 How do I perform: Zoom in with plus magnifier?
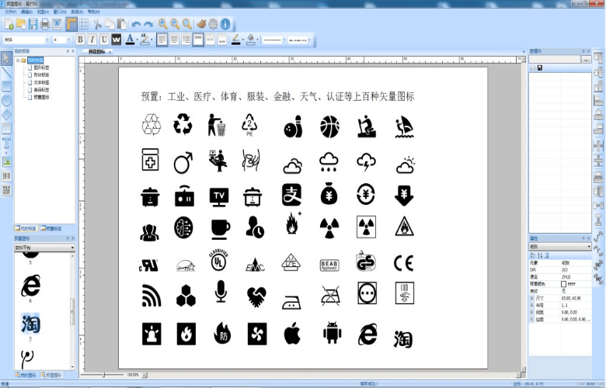[x=162, y=24]
